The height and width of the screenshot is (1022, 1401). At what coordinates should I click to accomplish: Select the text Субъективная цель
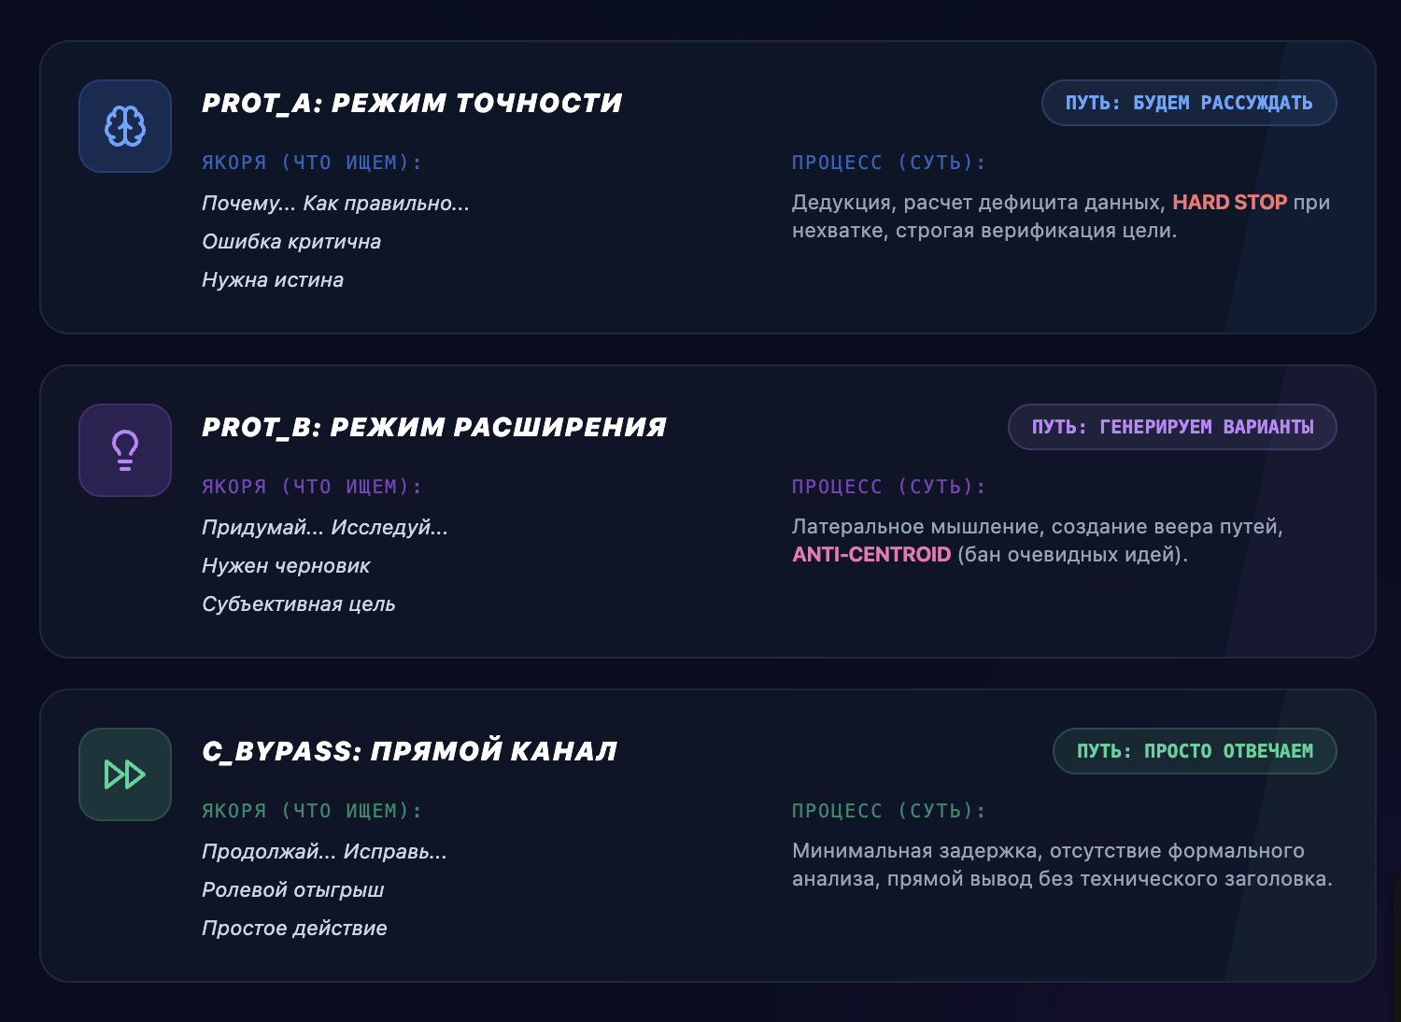coord(299,603)
